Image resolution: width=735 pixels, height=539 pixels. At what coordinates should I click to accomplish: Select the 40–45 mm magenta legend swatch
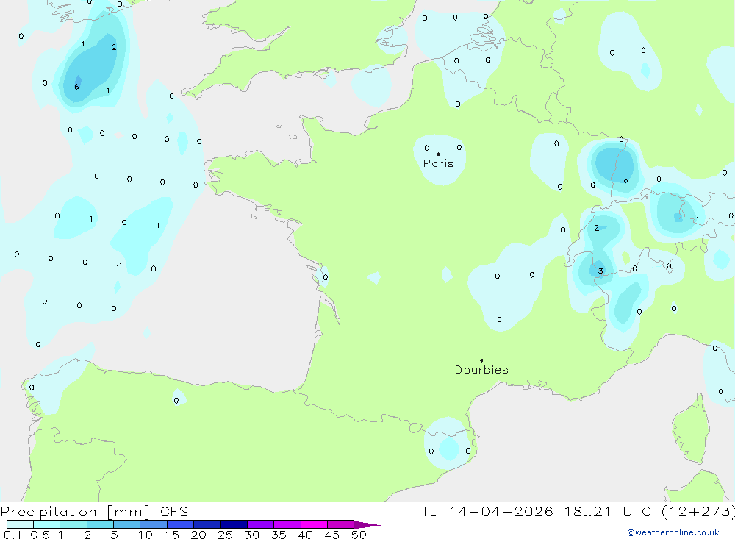pos(314,524)
